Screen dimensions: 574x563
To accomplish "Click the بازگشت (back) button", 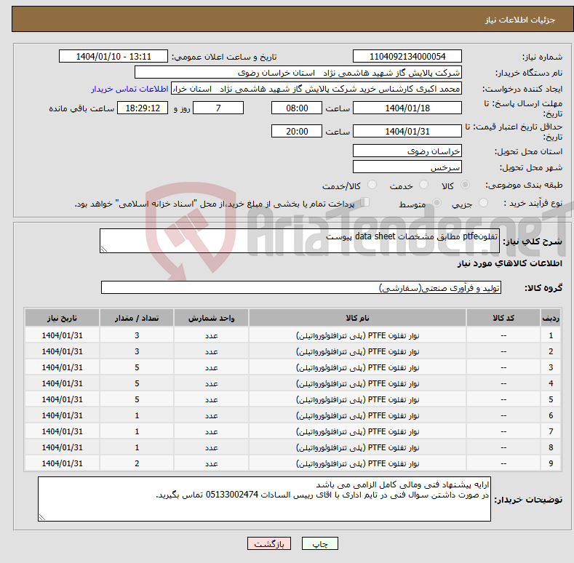I will pos(268,543).
